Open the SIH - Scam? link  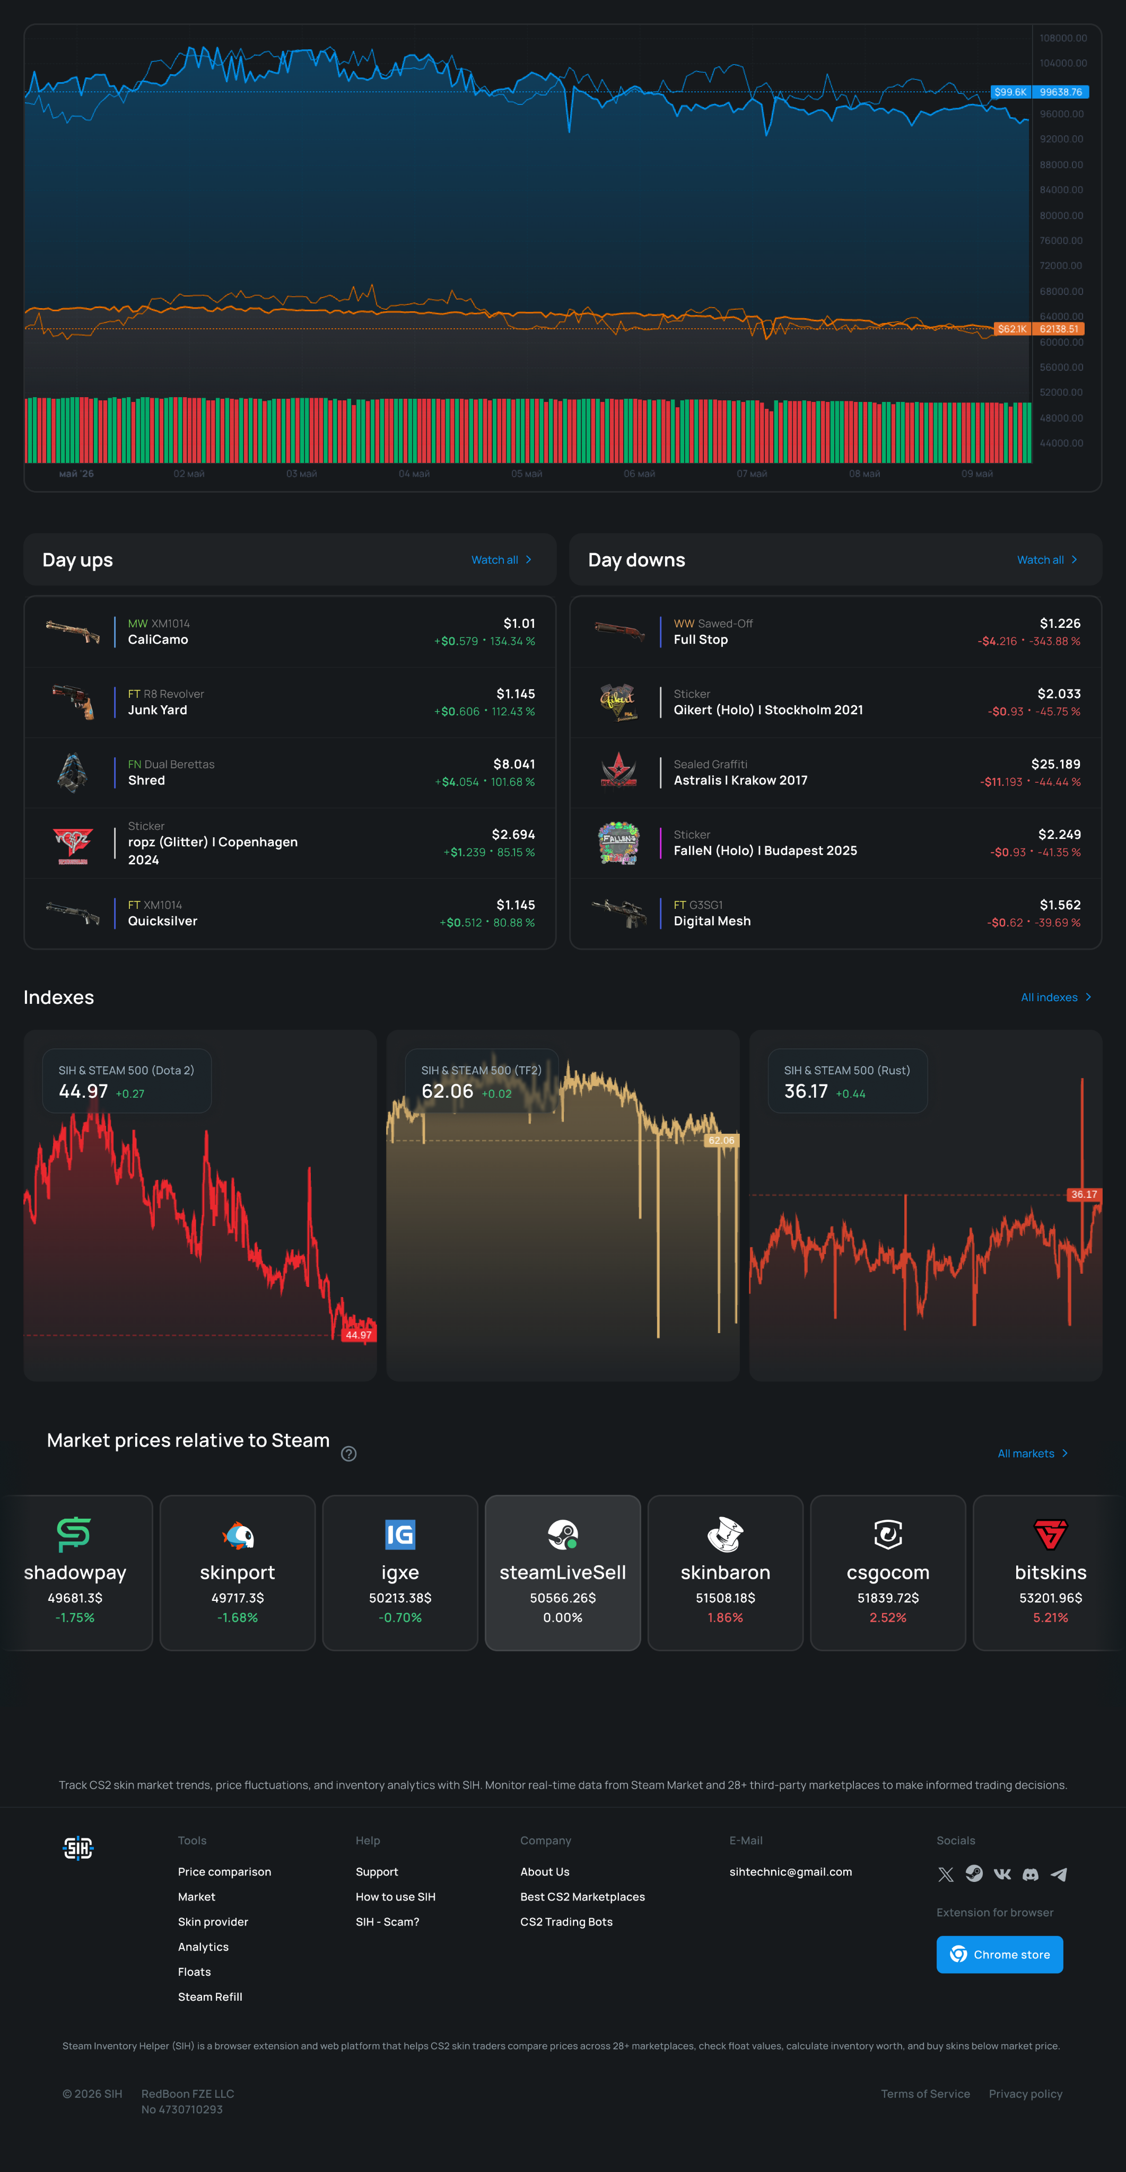pos(387,1922)
